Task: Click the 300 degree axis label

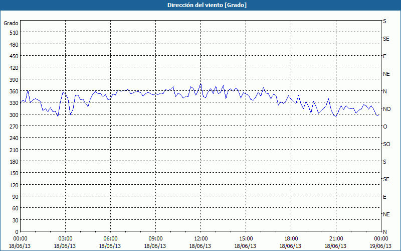Action: 14,115
